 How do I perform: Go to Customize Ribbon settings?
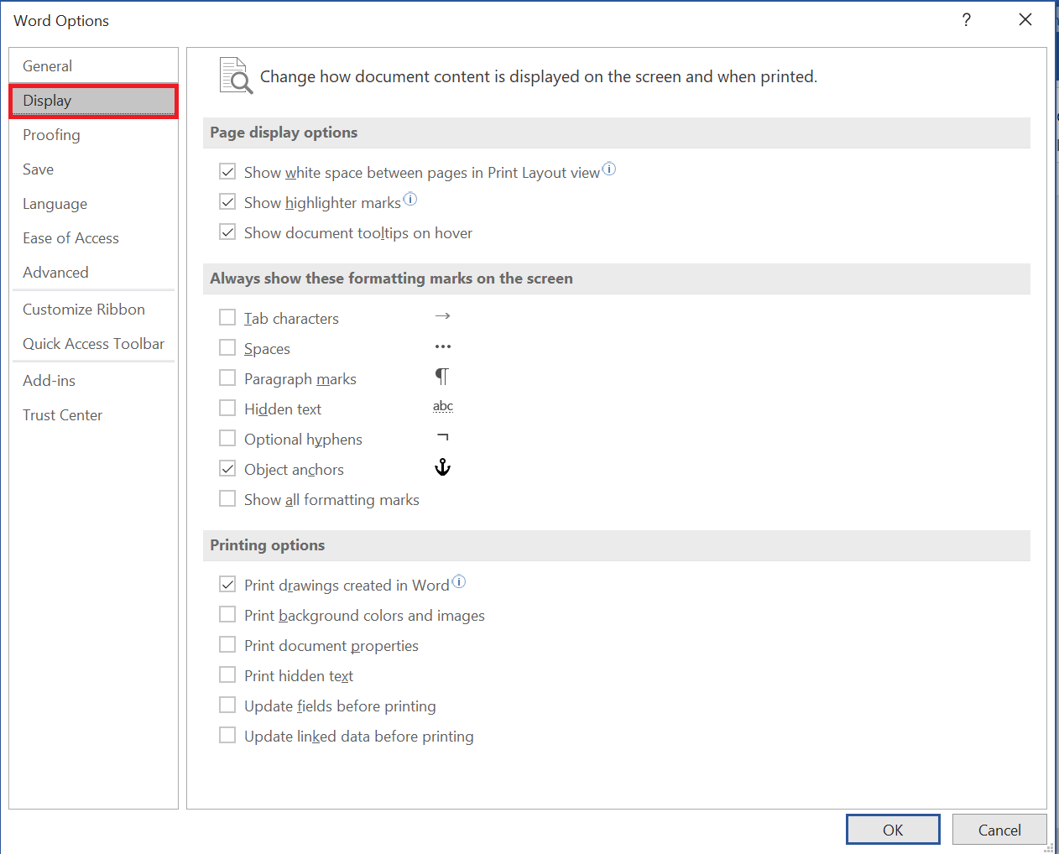pyautogui.click(x=84, y=310)
